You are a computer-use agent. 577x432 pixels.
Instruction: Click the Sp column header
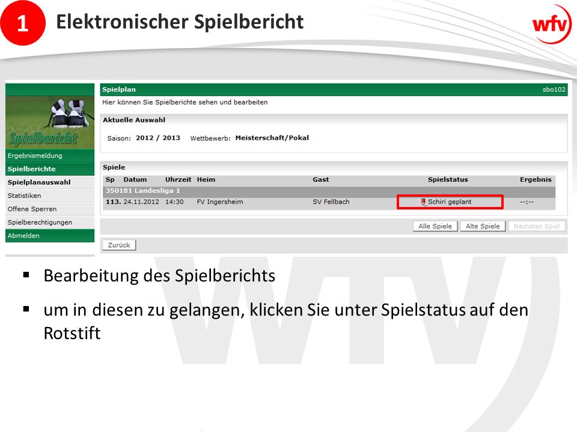click(110, 179)
